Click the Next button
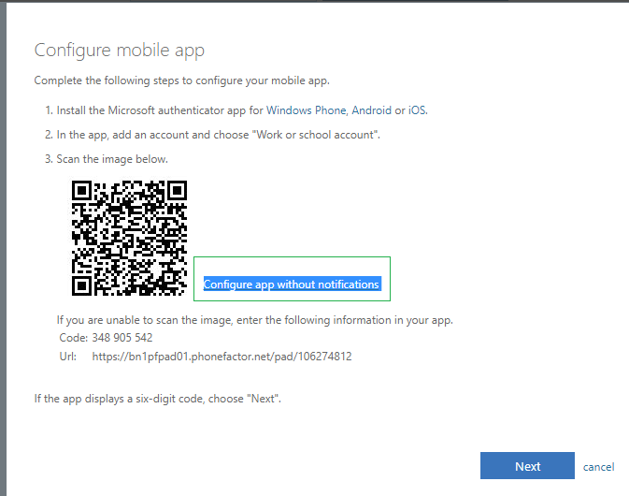Image resolution: width=629 pixels, height=496 pixels. pos(527,466)
